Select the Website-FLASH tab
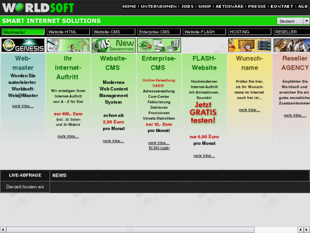The image size is (310, 233). (204, 32)
